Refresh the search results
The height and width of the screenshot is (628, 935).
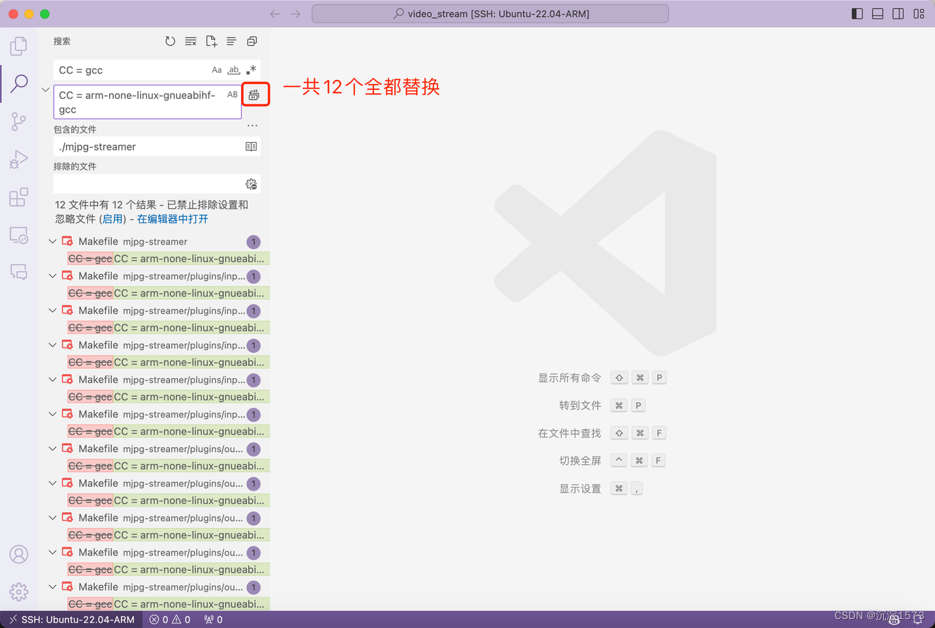170,42
